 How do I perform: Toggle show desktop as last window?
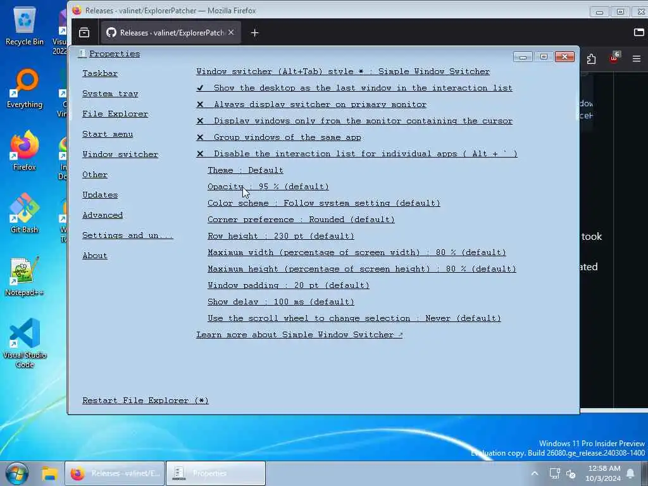[354, 88]
